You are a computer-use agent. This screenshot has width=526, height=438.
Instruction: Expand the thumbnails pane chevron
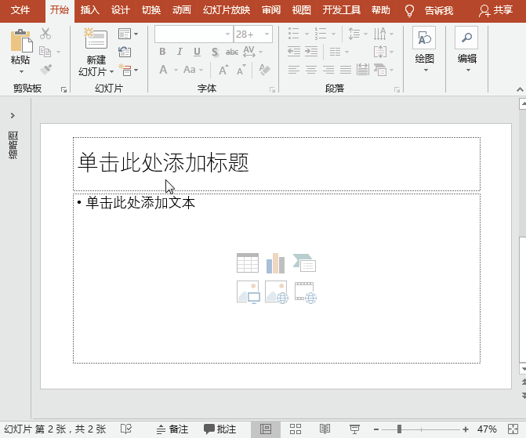[13, 115]
